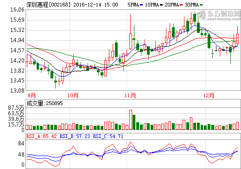Select the 11月 month label

(x=130, y=95)
